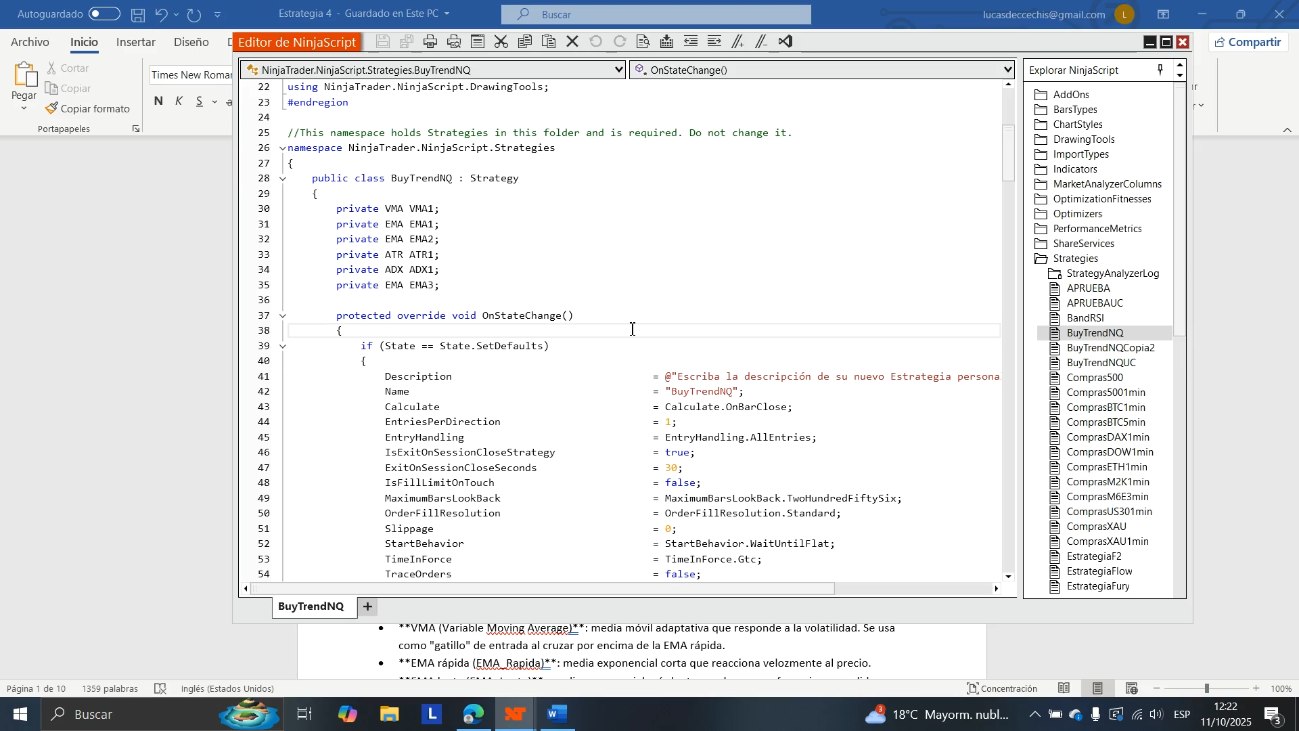This screenshot has height=731, width=1299.
Task: Toggle Concentración focus mode in Word
Action: click(1002, 688)
